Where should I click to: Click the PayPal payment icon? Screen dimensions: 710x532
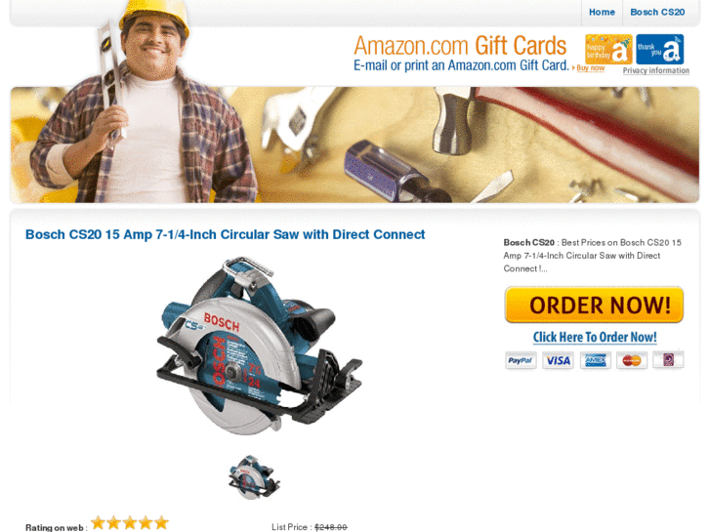[521, 360]
